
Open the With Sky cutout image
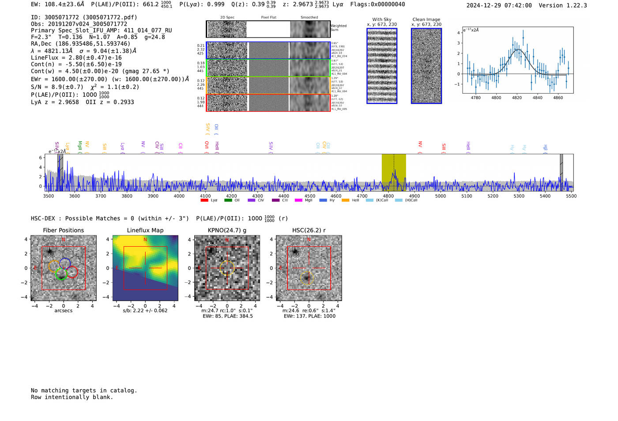click(382, 66)
